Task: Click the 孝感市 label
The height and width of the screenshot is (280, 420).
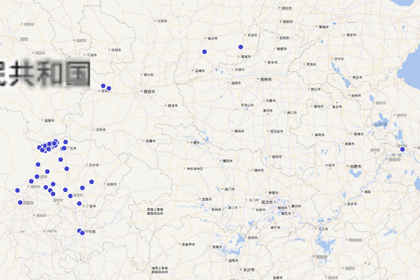Action: [x=273, y=192]
